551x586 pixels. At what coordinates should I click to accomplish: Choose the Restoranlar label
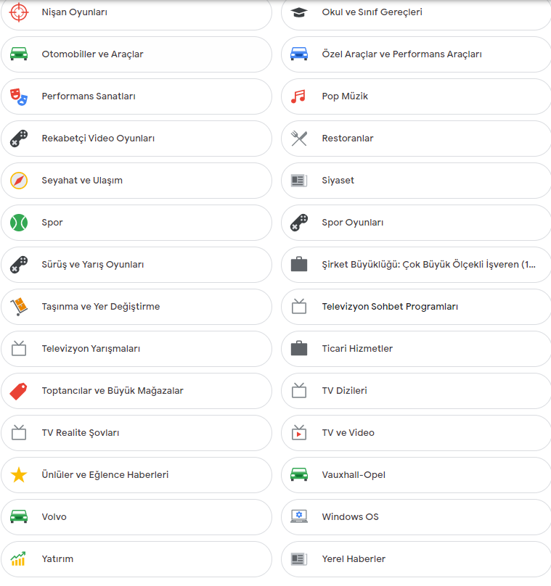pyautogui.click(x=348, y=139)
